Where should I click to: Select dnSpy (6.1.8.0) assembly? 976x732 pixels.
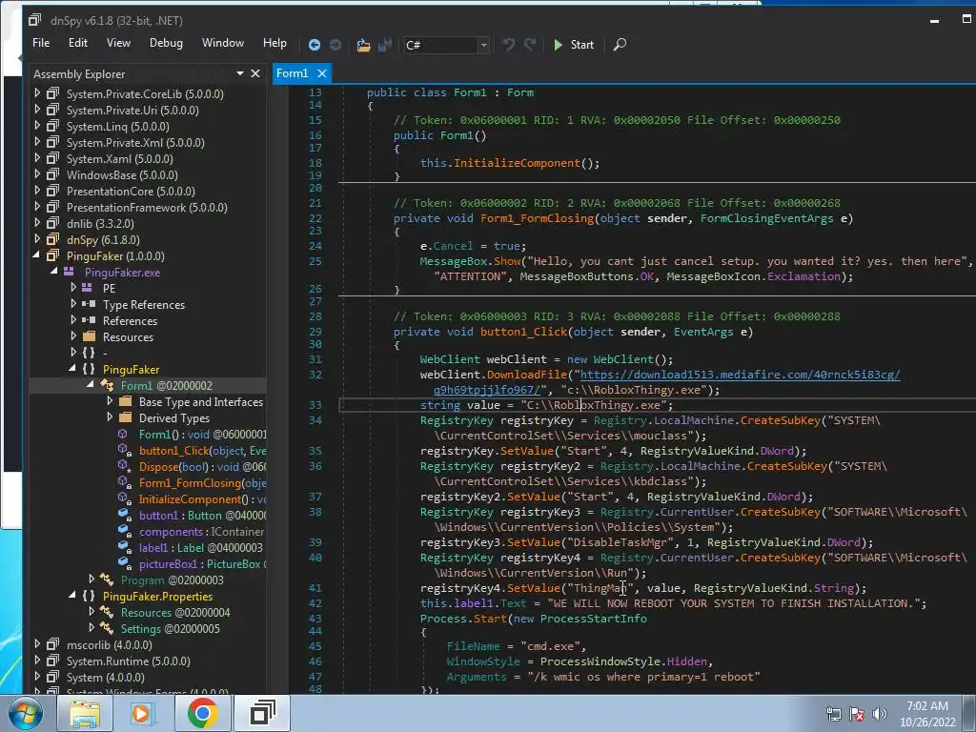[103, 239]
